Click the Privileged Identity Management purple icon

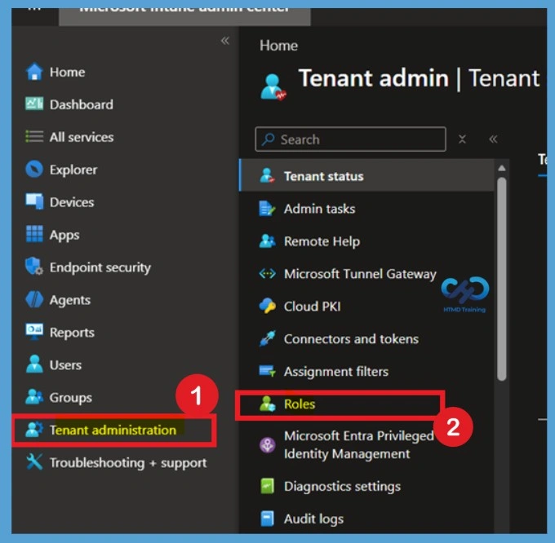click(x=267, y=445)
